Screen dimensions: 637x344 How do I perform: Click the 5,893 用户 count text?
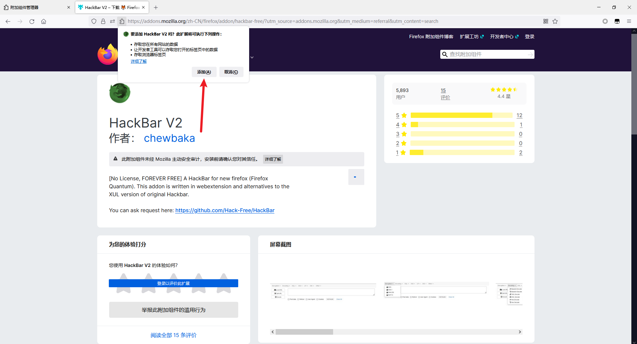[402, 94]
